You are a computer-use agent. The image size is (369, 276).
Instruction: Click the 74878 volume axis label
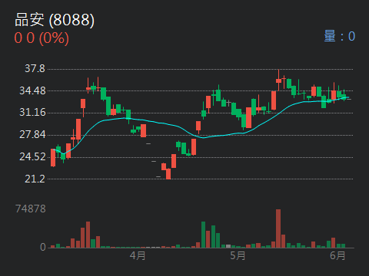pyautogui.click(x=31, y=209)
